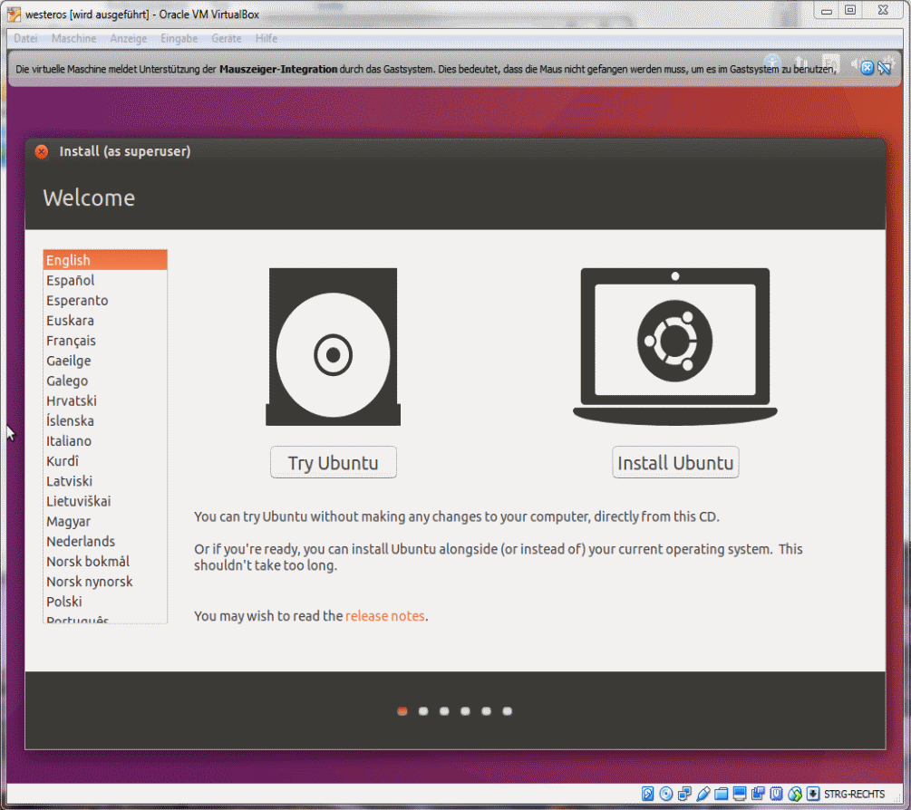911x810 pixels.
Task: Click the keyboard capture arrow icon in status bar
Action: pyautogui.click(x=813, y=794)
